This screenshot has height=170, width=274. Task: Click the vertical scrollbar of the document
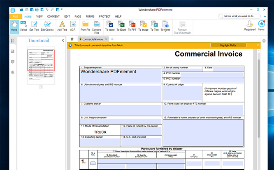[x=259, y=98]
